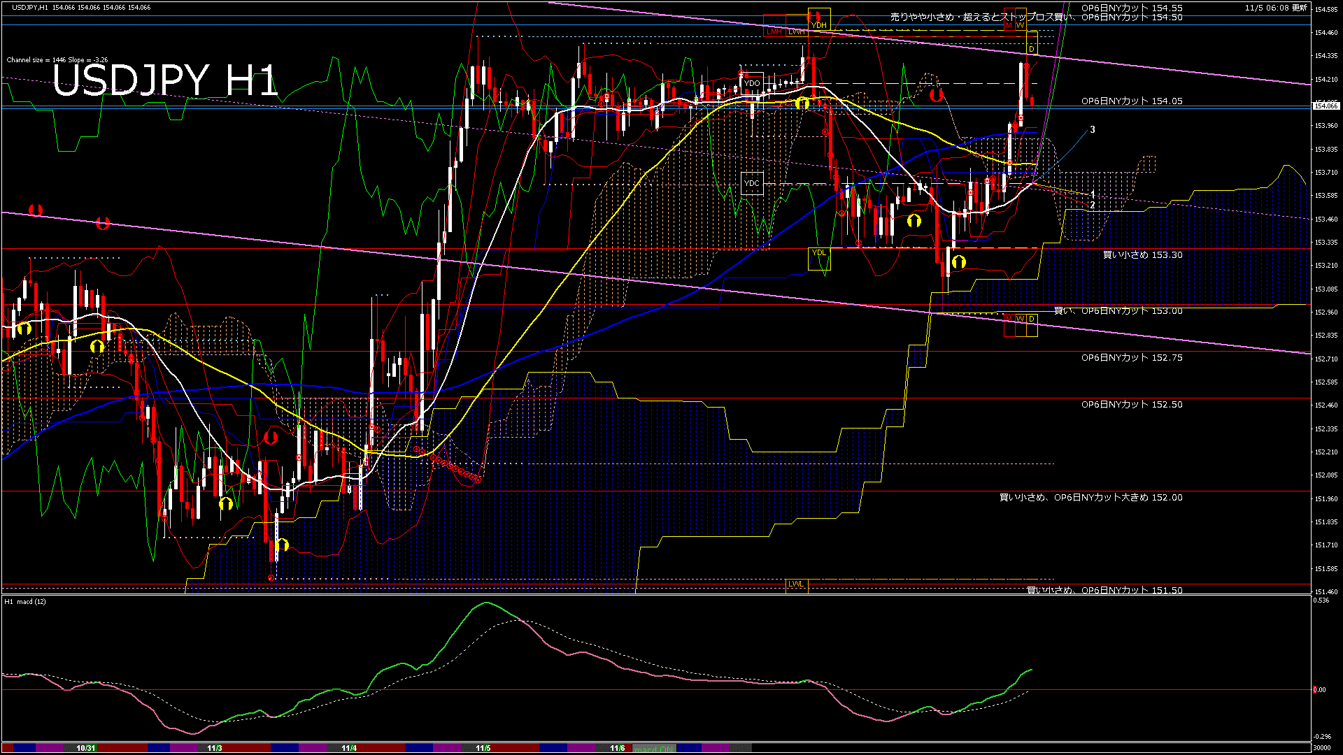Click the OP6日NYカット 152.75 level label
The width and height of the screenshot is (1343, 755).
(x=1132, y=358)
